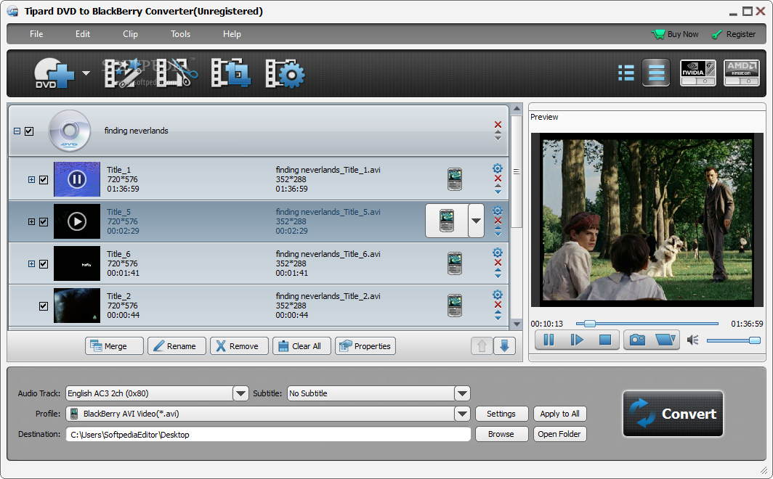Stop the preview playback
Screen dimensions: 773x479
coord(605,340)
